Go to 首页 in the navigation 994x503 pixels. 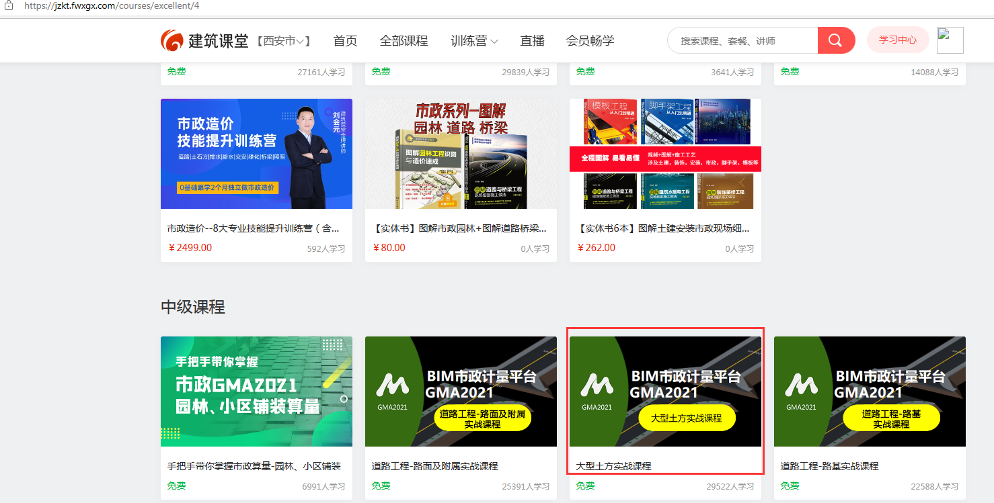[x=345, y=41]
